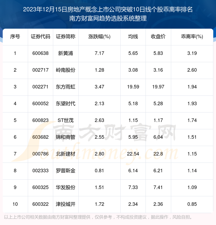Click the 2.13 change value
The width and height of the screenshot is (216, 225).
tap(99, 104)
